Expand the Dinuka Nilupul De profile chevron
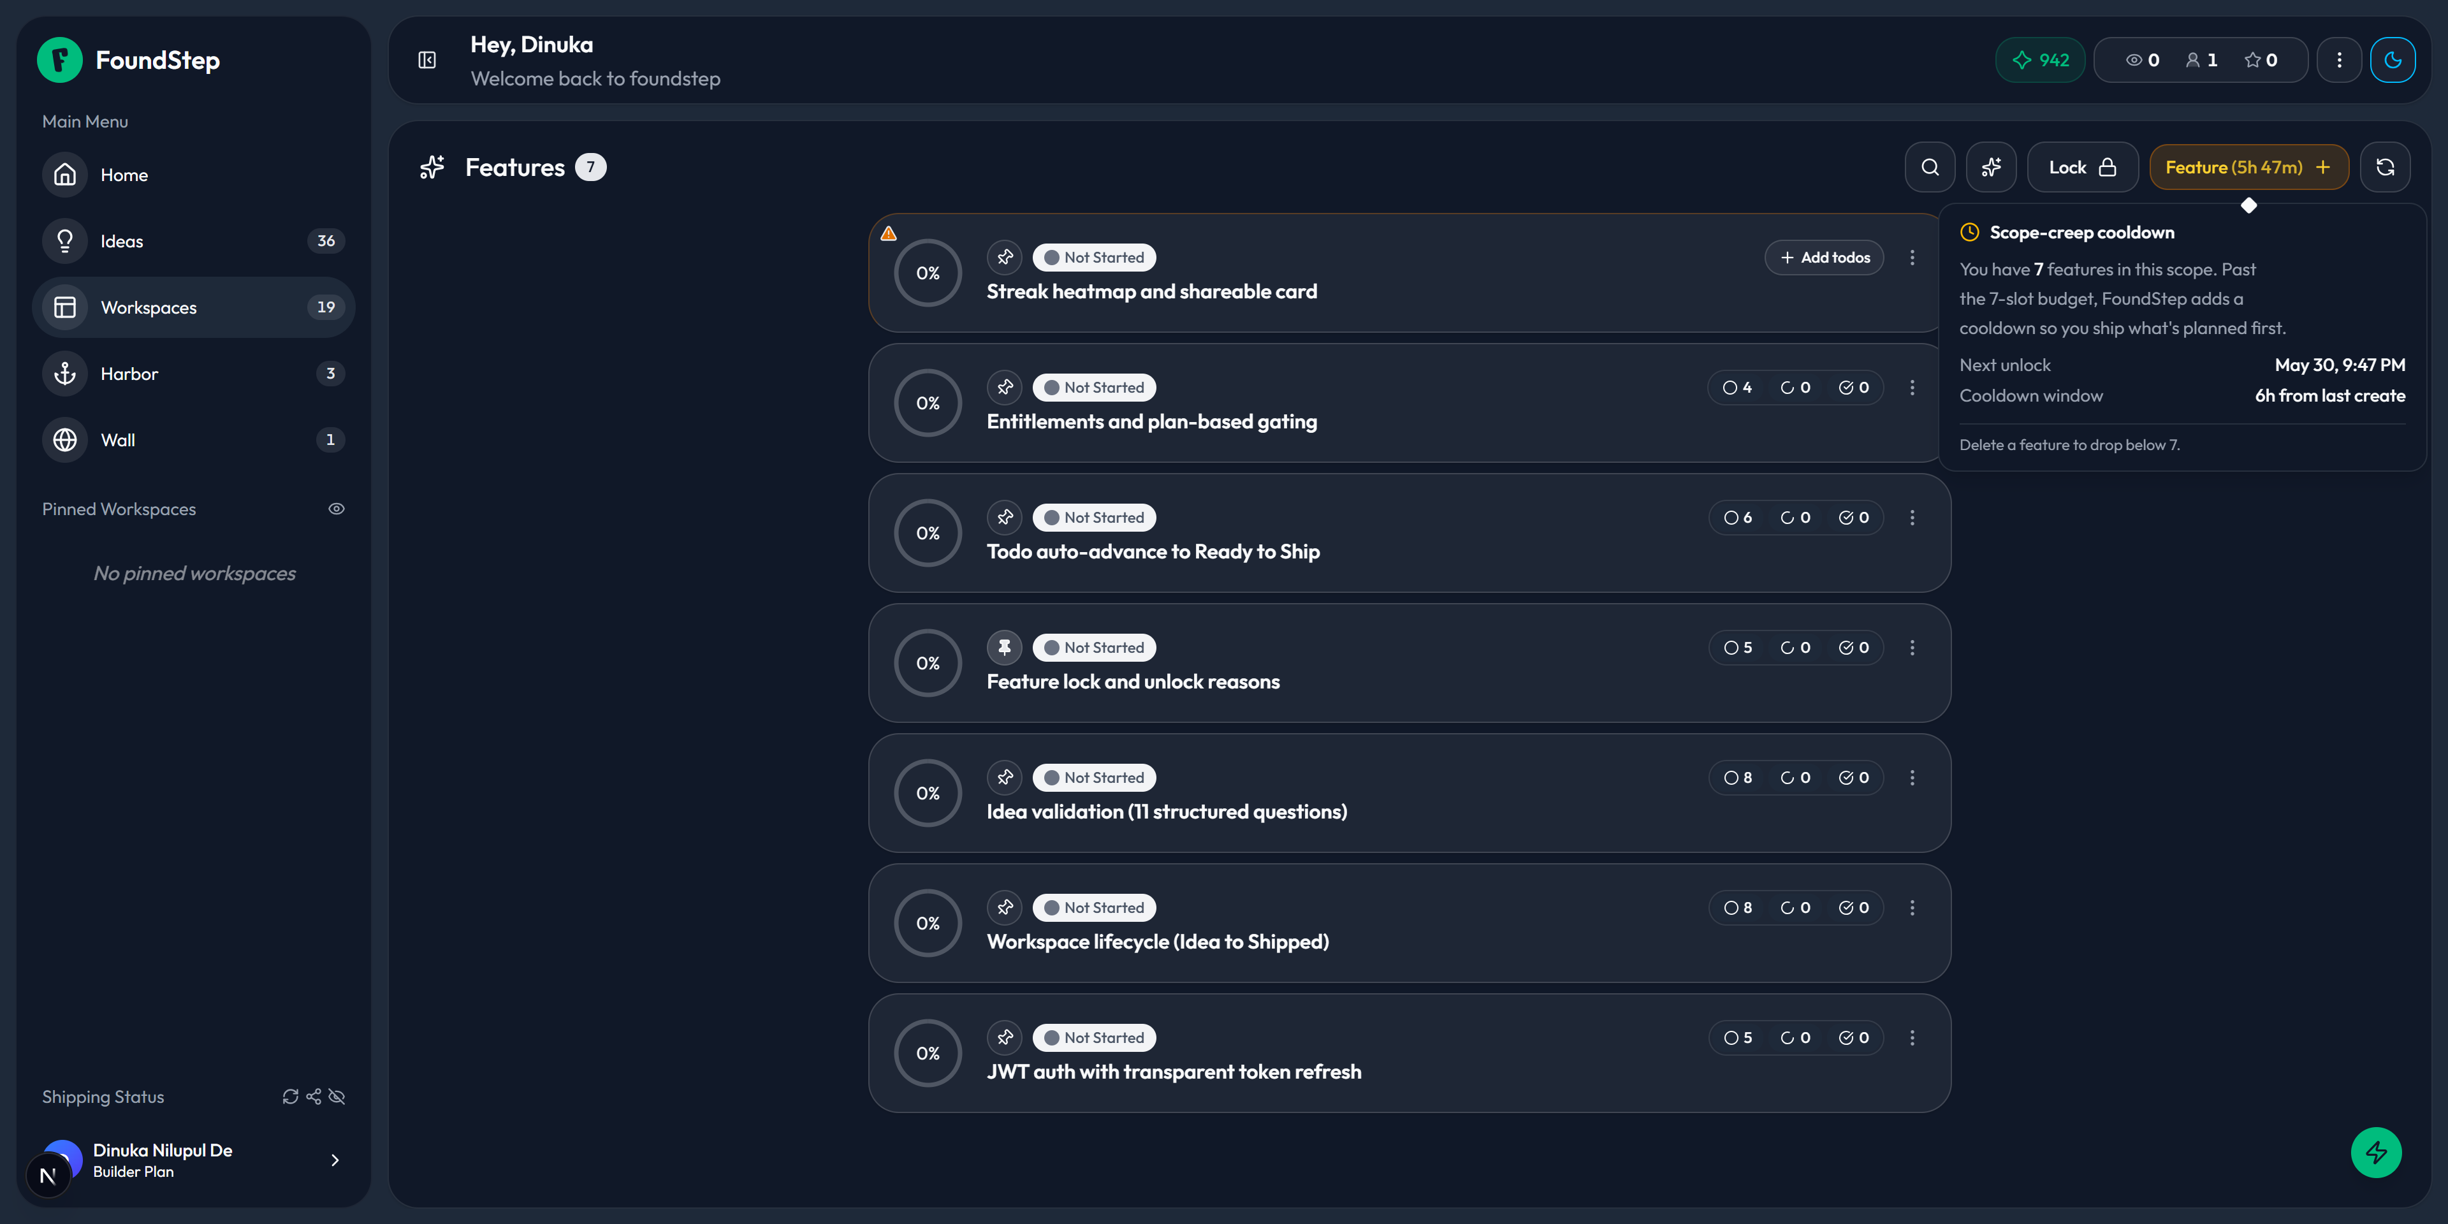The image size is (2448, 1224). 335,1160
